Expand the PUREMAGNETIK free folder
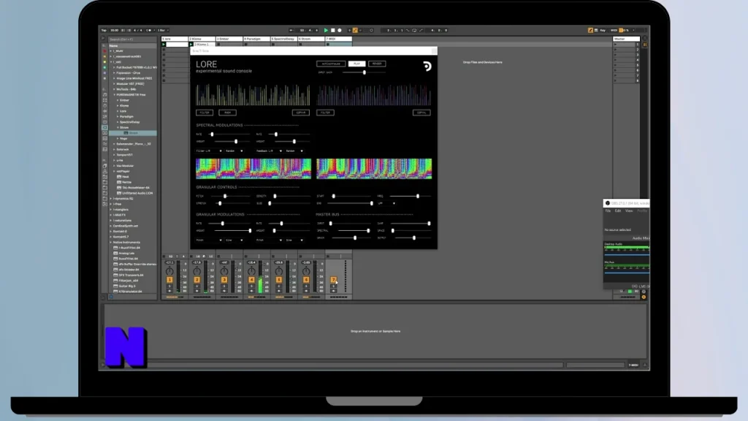The width and height of the screenshot is (748, 421). [115, 94]
